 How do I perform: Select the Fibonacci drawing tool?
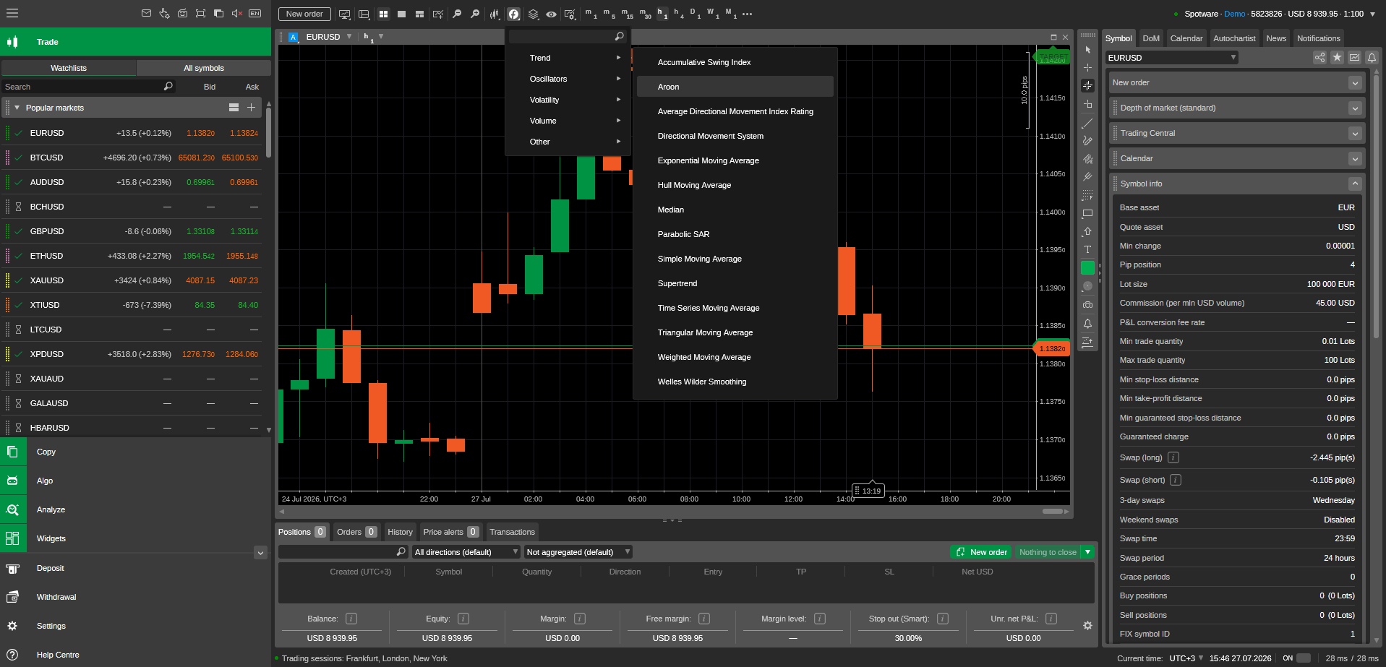coord(1087,195)
